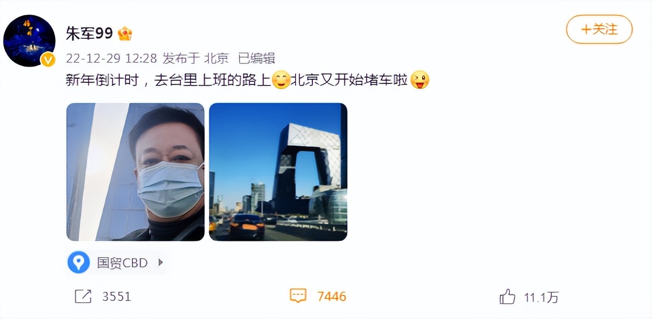Open the 朱军99 profile avatar
Screen dimensions: 652x319
click(x=29, y=40)
